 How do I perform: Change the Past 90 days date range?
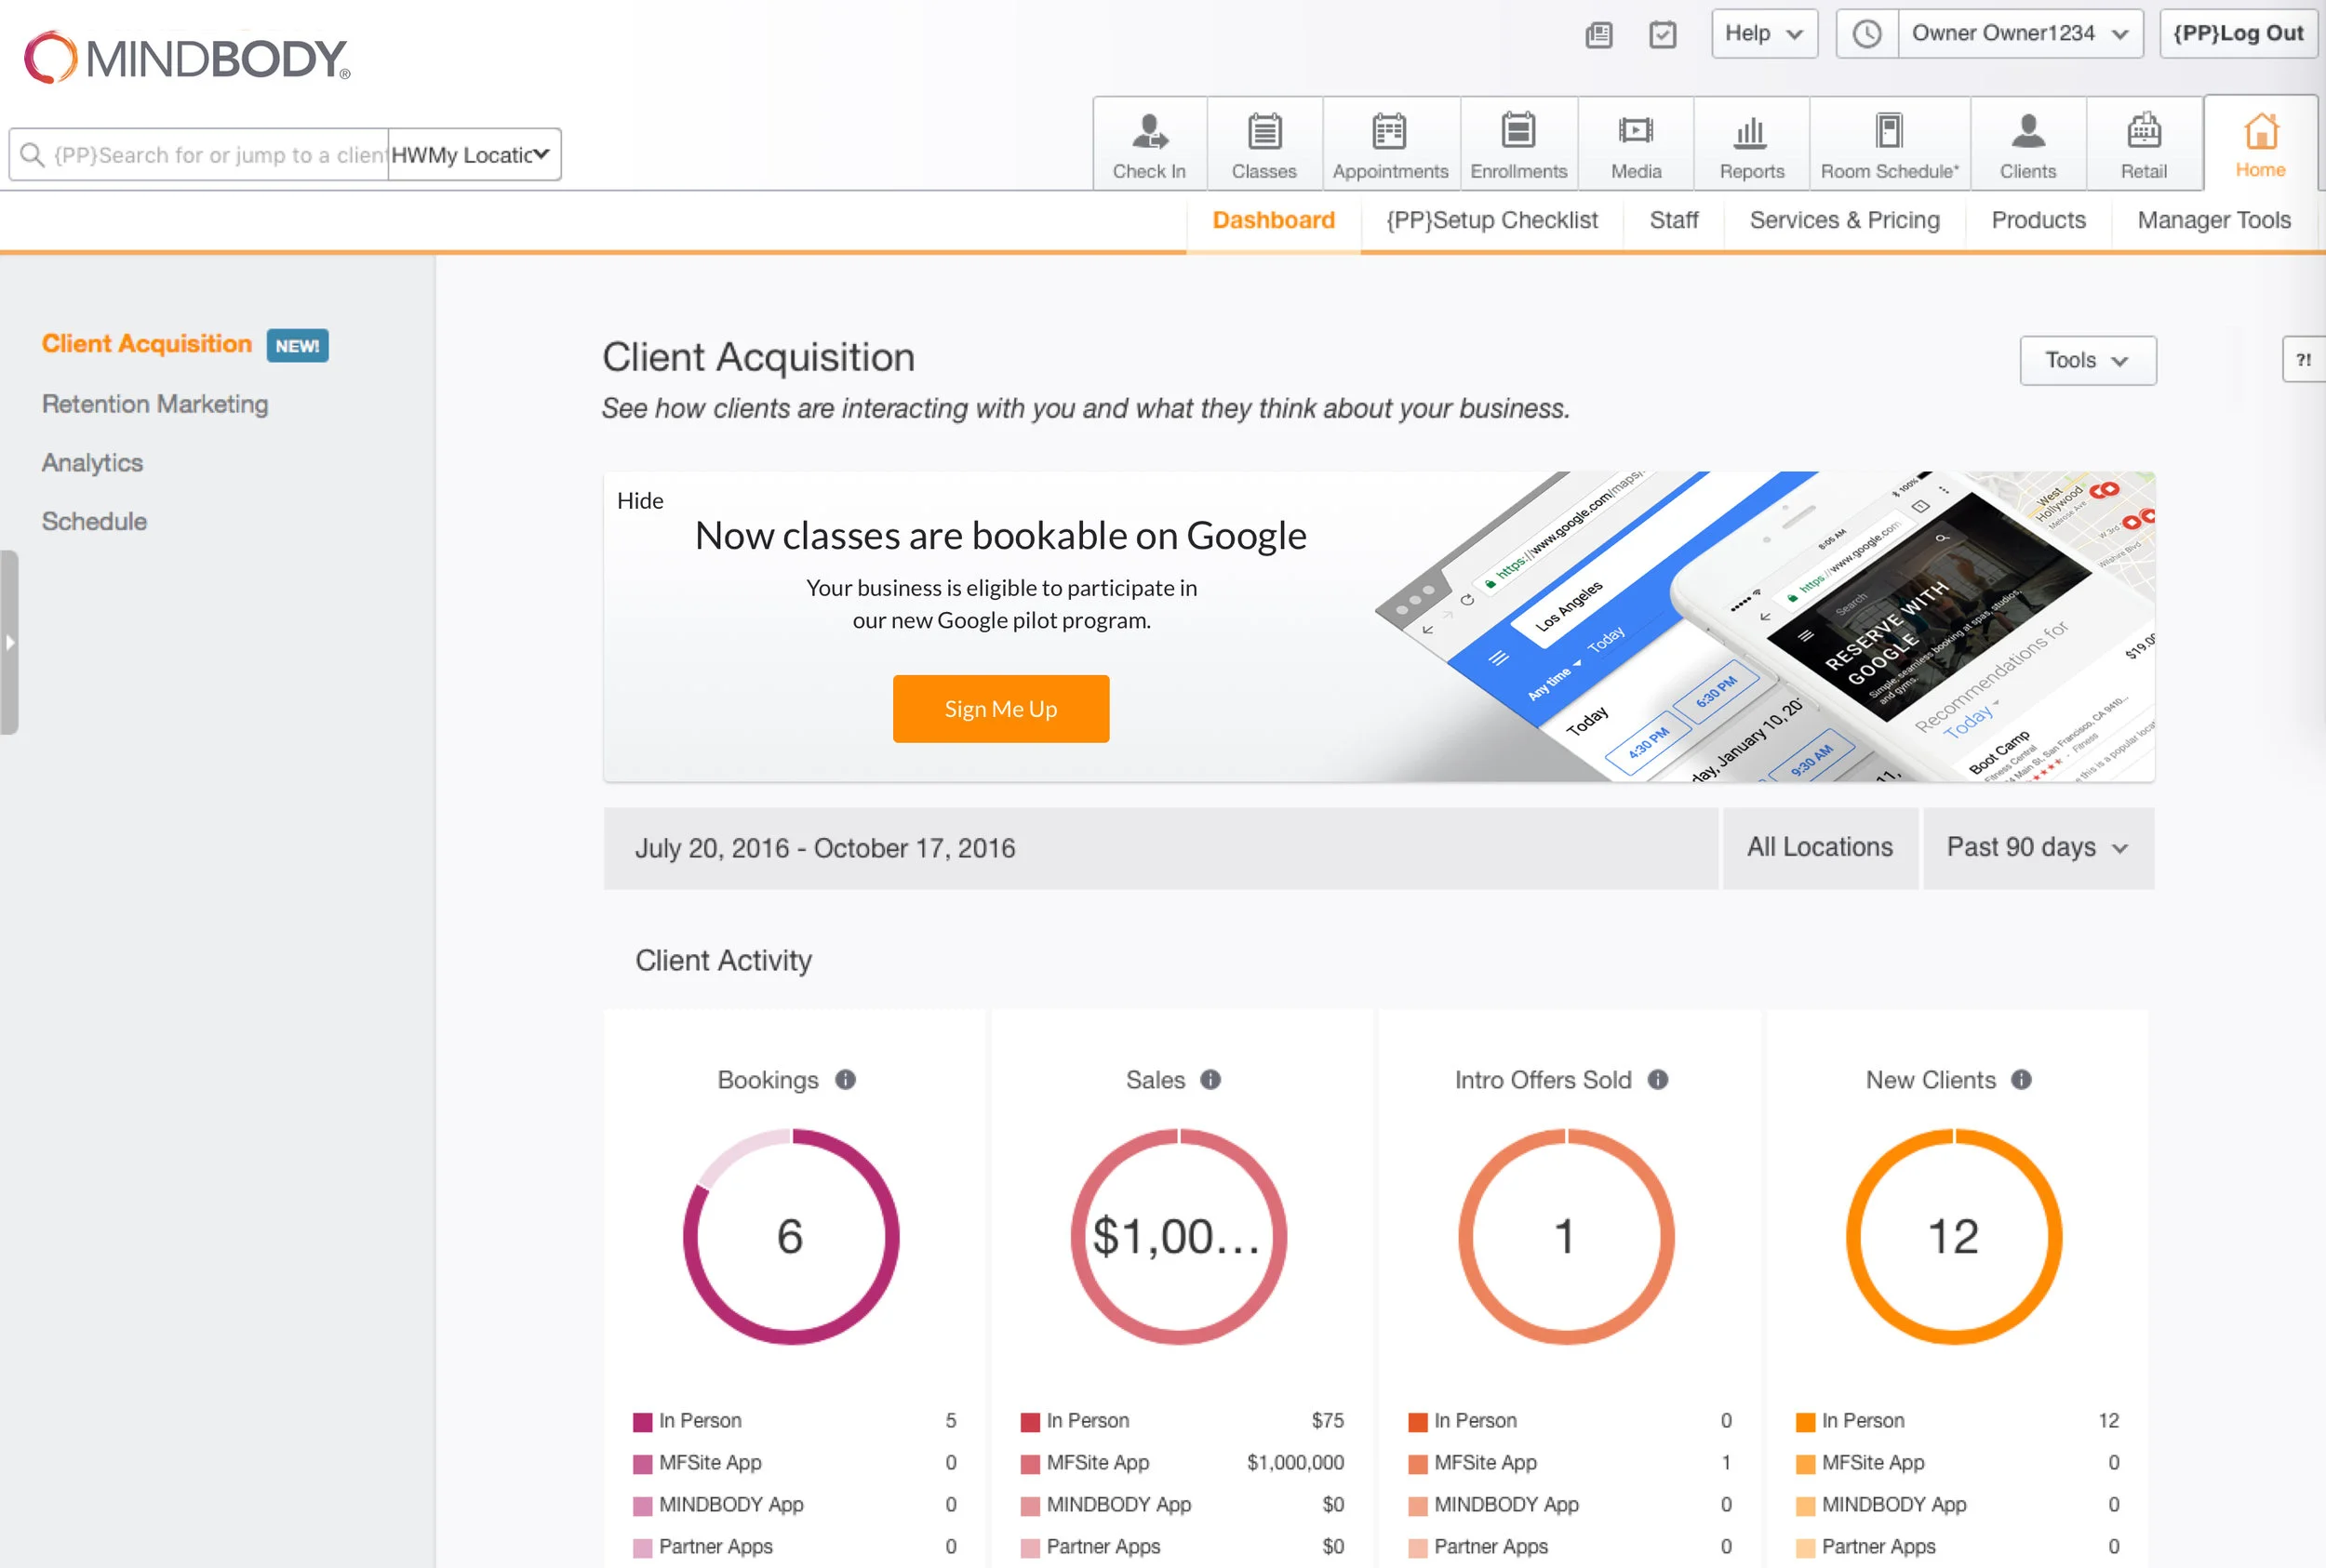(2038, 847)
